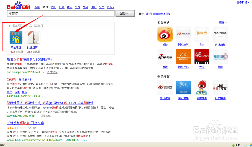Open the Sina Blog mascot icon
The height and width of the screenshot is (147, 252).
pos(202,87)
